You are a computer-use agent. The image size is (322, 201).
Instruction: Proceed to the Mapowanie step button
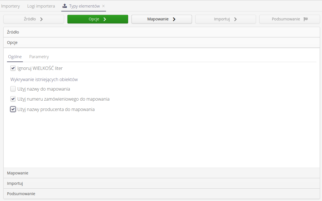(162, 19)
